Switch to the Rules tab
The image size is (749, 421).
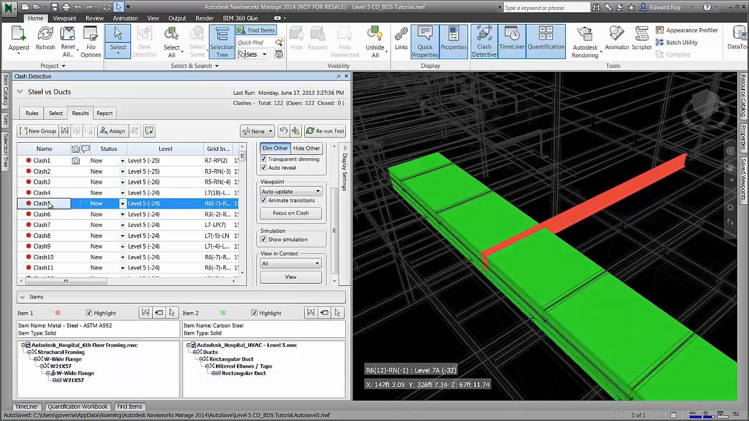(32, 113)
